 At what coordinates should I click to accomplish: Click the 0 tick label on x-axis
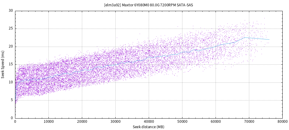click(x=15, y=121)
